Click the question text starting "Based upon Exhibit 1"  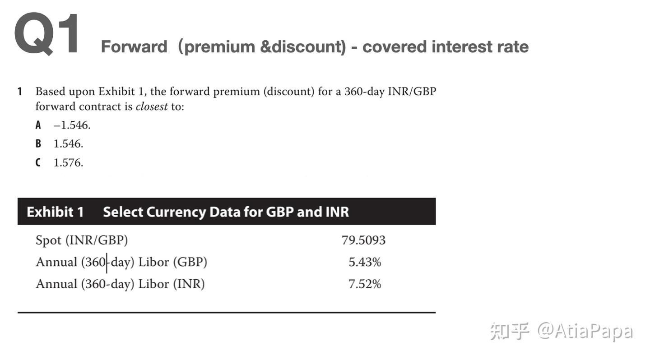[x=236, y=92]
